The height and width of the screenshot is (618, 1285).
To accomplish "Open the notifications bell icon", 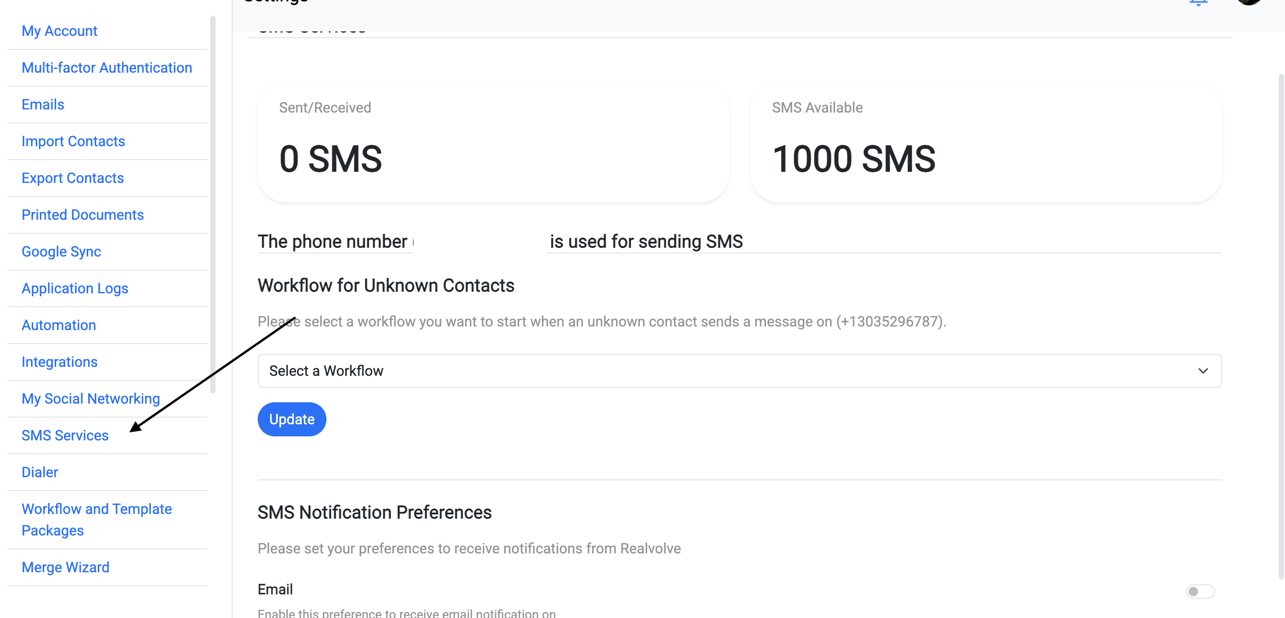I will pyautogui.click(x=1198, y=3).
